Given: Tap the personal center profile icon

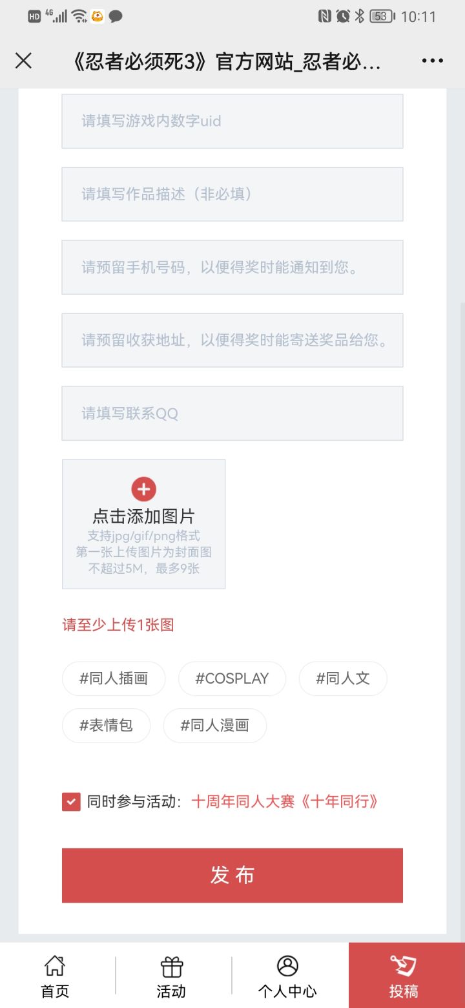Looking at the screenshot, I should coord(287,967).
